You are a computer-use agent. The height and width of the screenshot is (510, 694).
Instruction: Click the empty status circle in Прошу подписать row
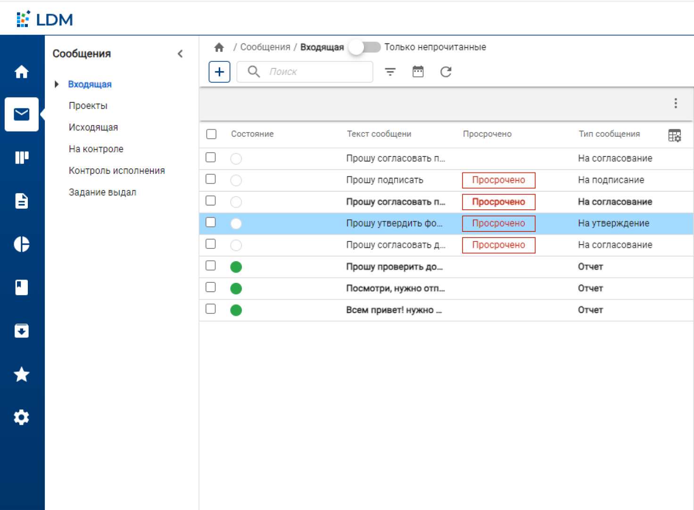(236, 180)
